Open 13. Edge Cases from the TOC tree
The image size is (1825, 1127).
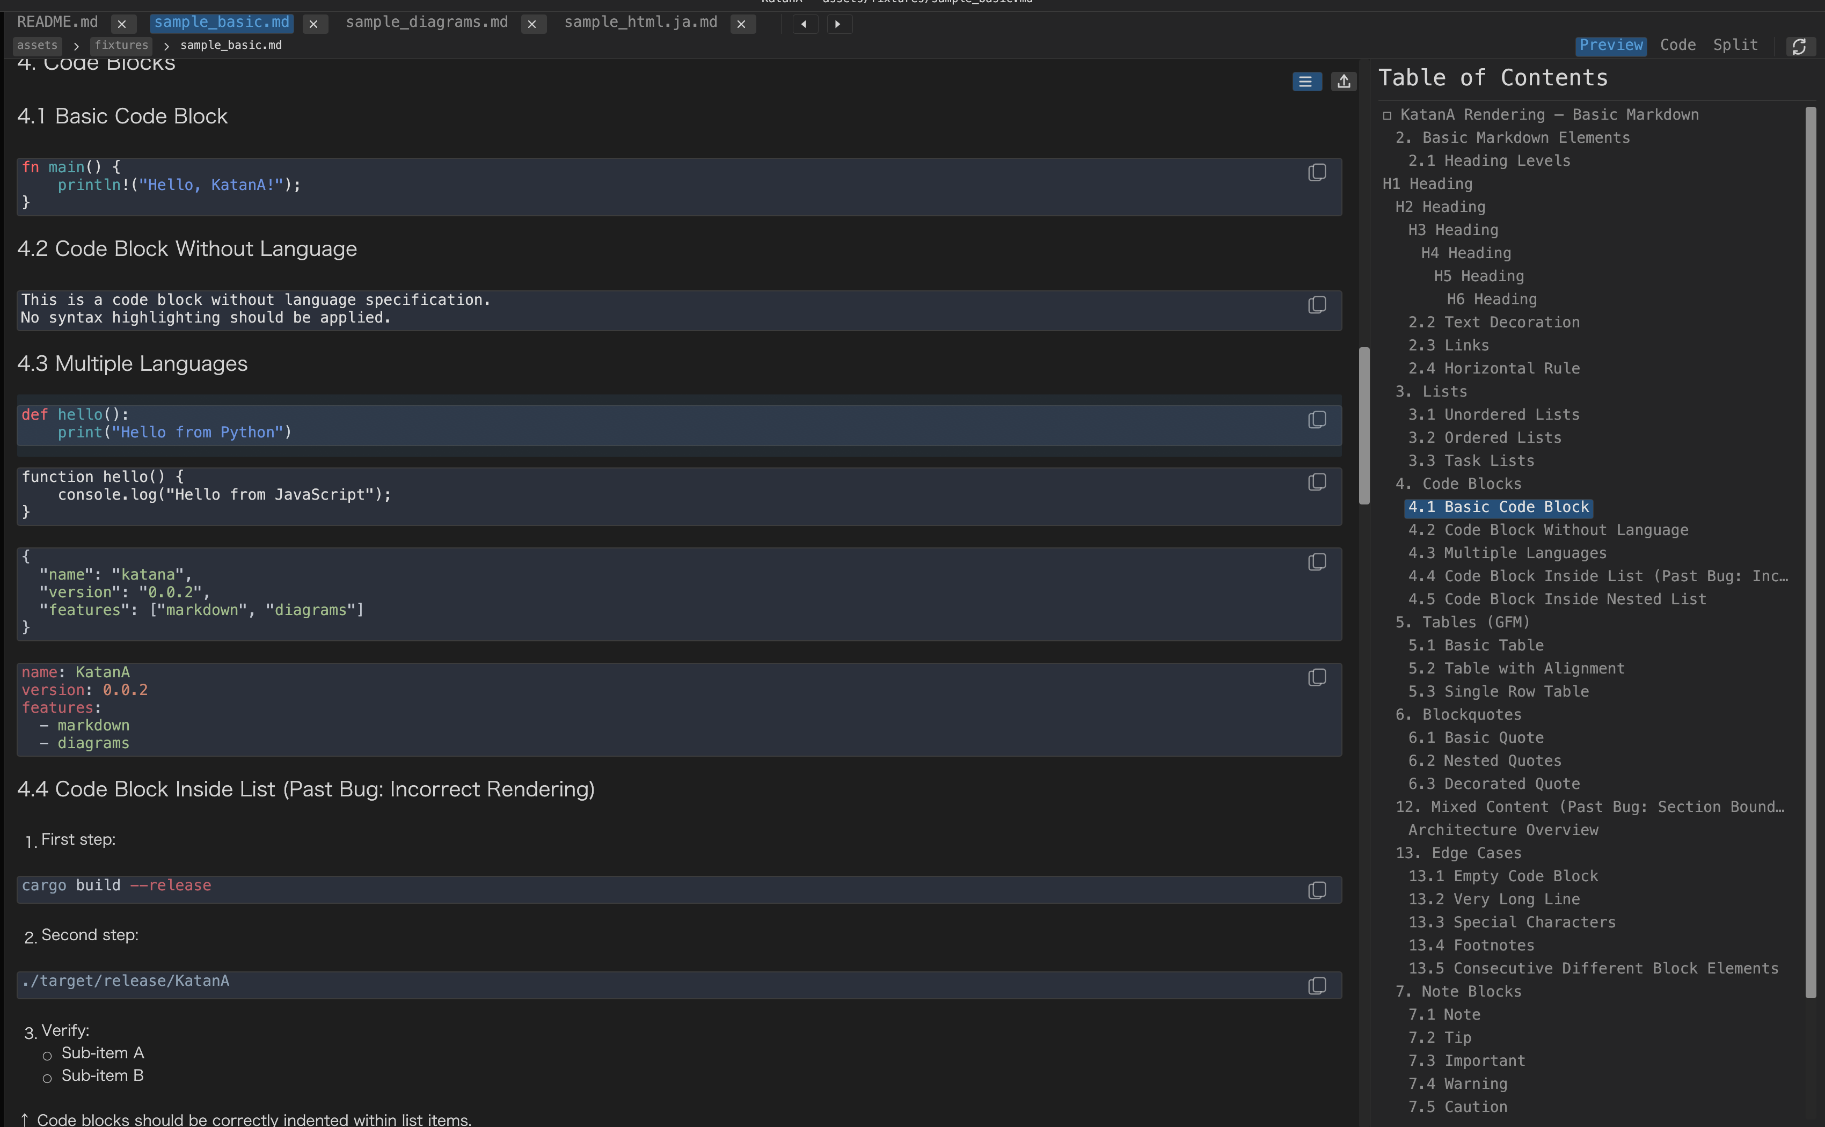click(x=1458, y=853)
